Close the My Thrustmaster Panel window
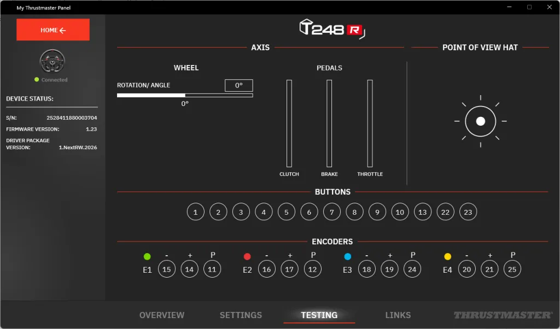Image resolution: width=560 pixels, height=329 pixels. coord(549,7)
